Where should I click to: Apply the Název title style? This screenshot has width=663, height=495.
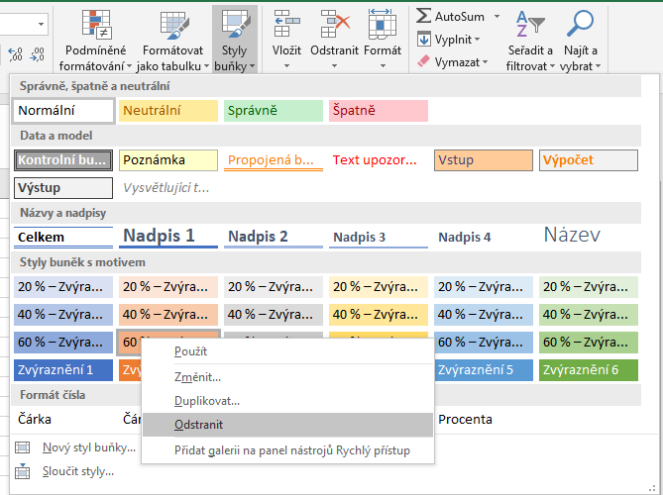point(589,236)
